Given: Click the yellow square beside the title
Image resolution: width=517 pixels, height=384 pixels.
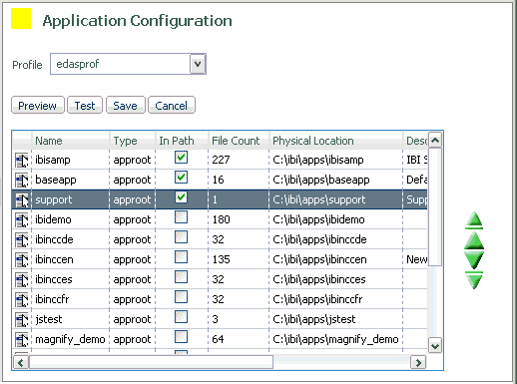Looking at the screenshot, I should [x=21, y=19].
